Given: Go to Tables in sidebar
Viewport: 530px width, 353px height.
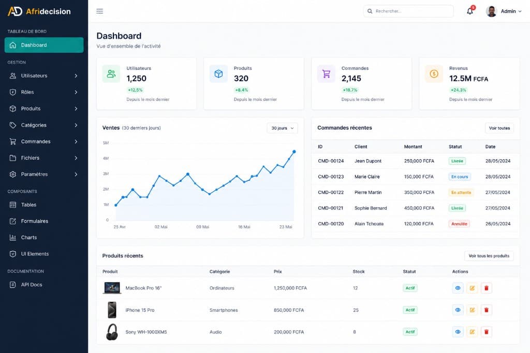Looking at the screenshot, I should coord(44,205).
